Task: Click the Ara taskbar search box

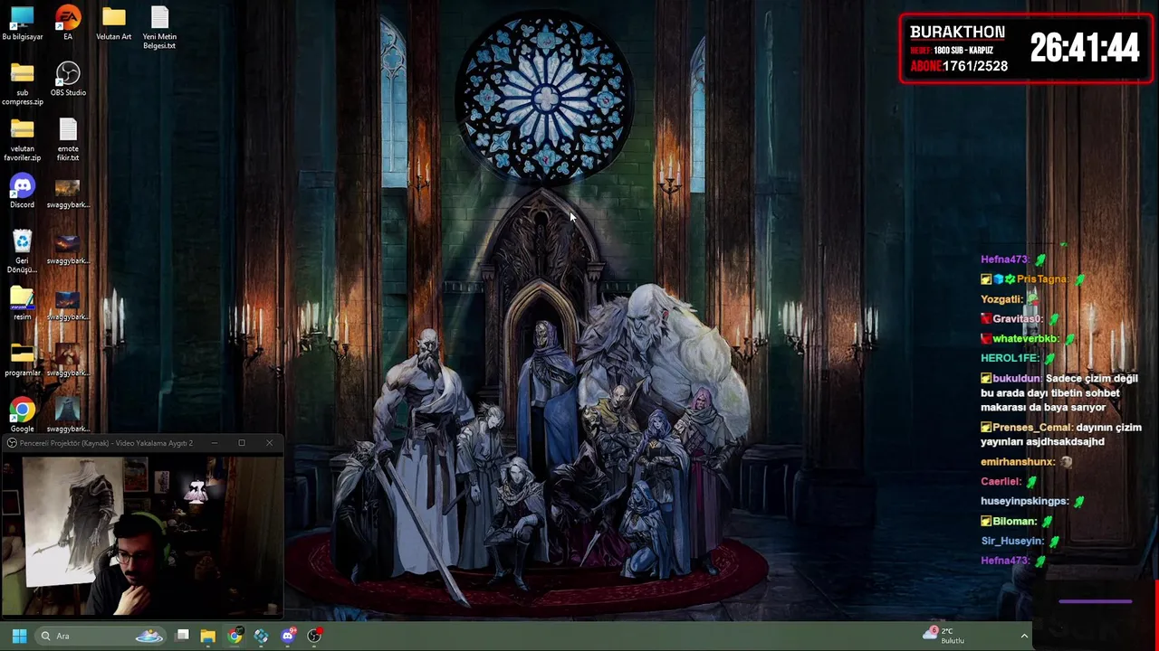Action: pos(101,636)
